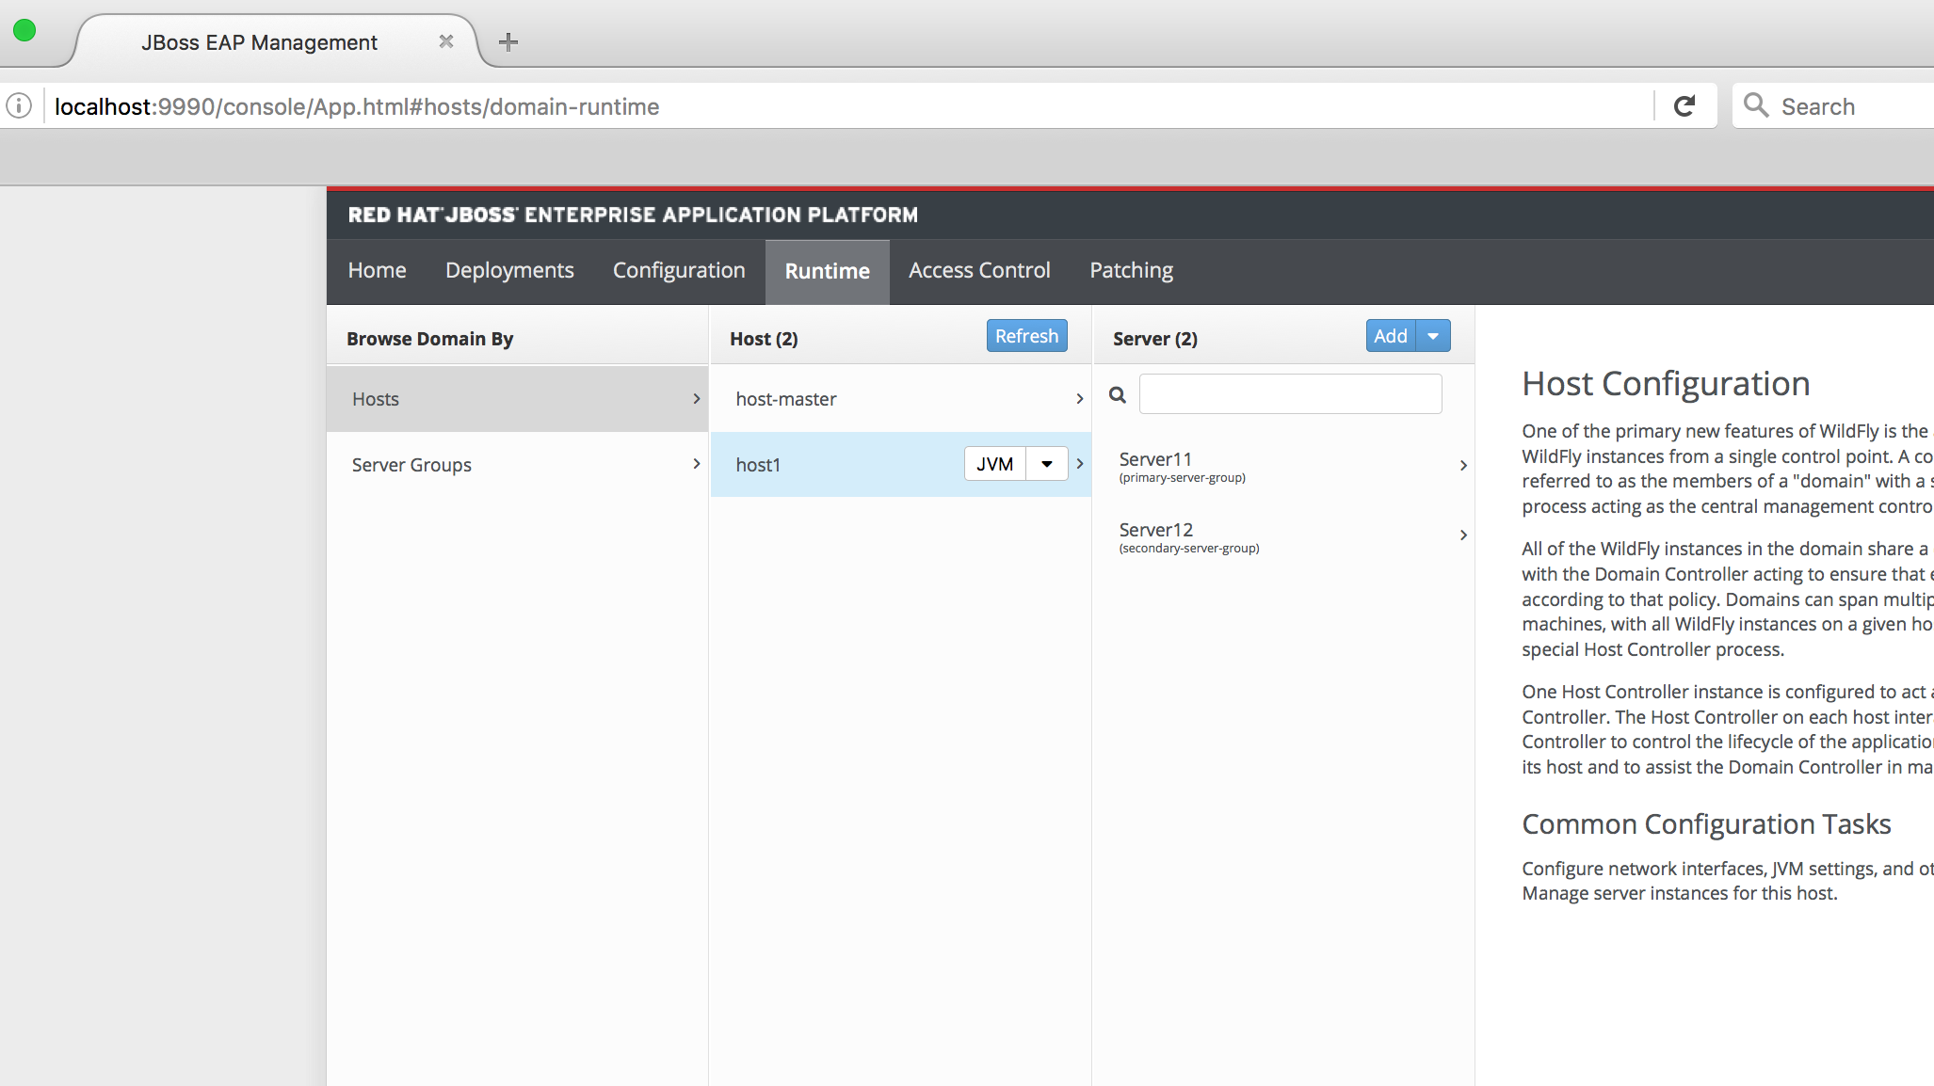
Task: Select the Server Groups navigation item
Action: pyautogui.click(x=518, y=463)
